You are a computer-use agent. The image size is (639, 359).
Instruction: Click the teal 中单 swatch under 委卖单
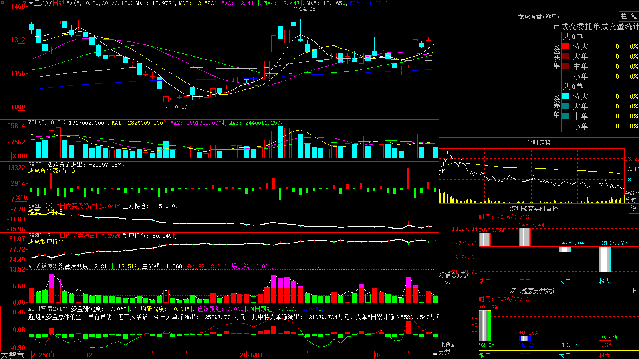pos(566,116)
